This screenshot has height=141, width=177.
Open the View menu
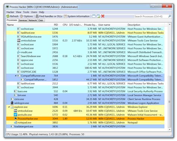pos(19,12)
